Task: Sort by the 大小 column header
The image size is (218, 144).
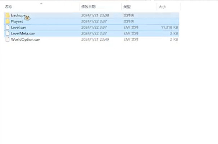Action: tap(162, 7)
